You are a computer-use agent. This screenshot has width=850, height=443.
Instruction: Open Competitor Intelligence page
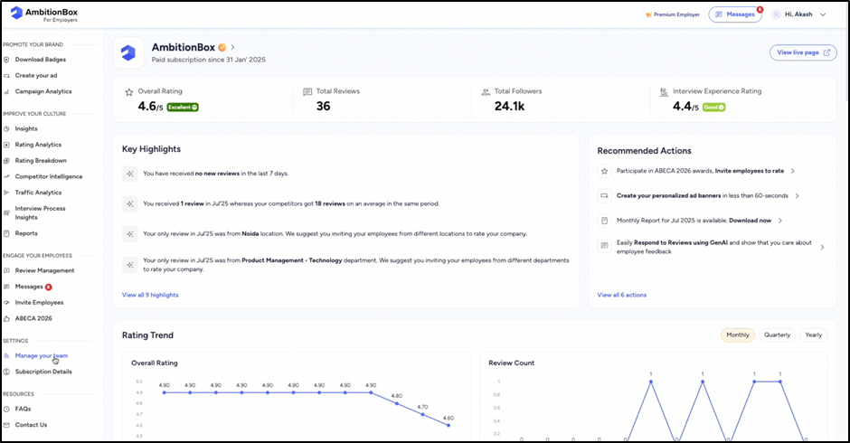48,176
